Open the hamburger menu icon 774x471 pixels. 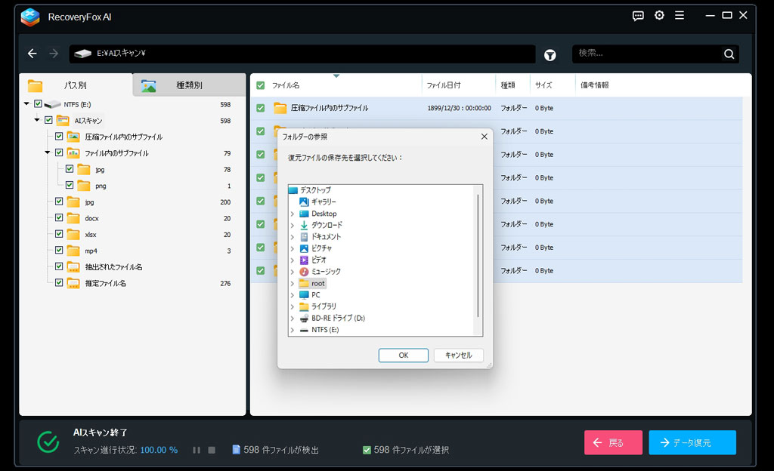click(x=680, y=15)
